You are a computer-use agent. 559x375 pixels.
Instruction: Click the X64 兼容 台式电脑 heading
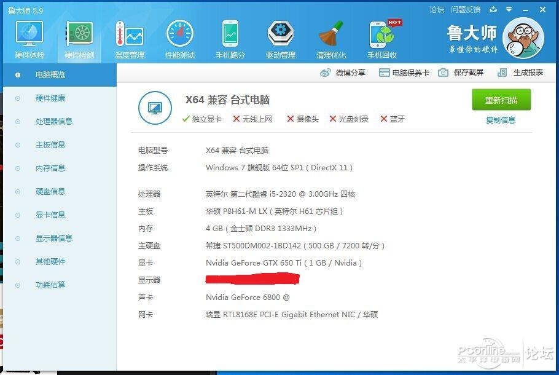[227, 100]
